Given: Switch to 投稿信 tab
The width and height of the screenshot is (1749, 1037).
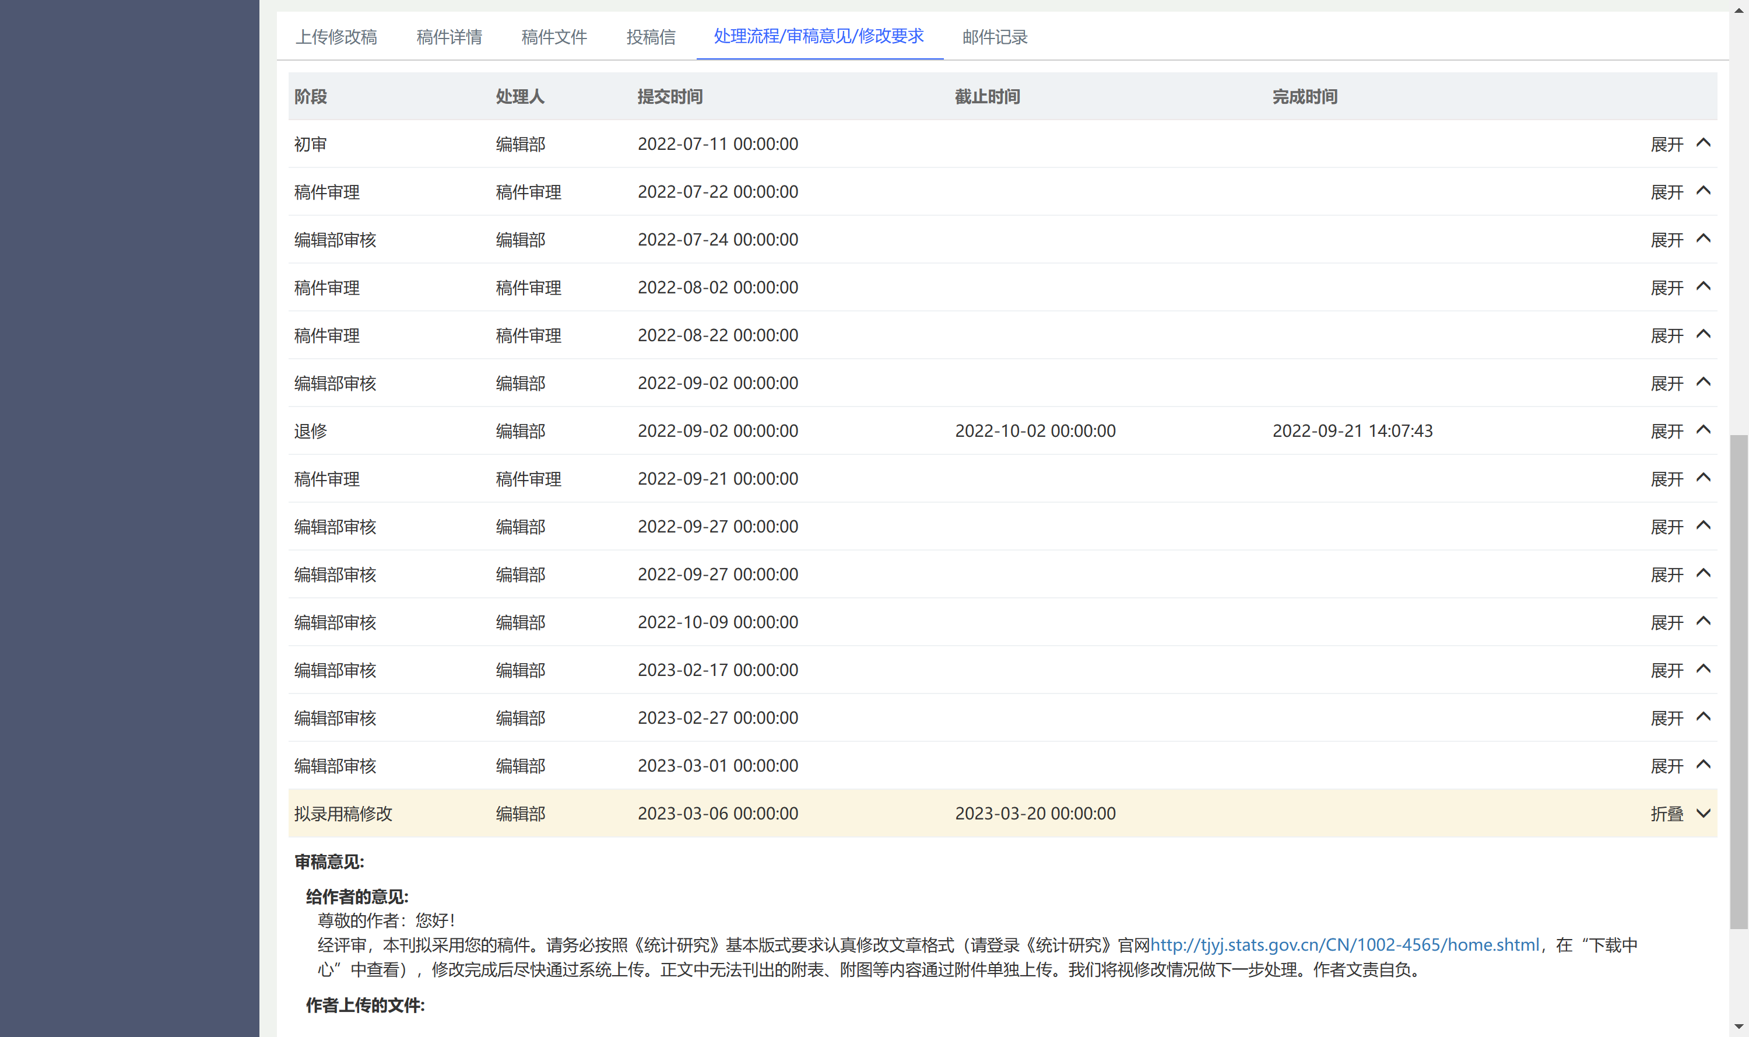Looking at the screenshot, I should pyautogui.click(x=650, y=36).
